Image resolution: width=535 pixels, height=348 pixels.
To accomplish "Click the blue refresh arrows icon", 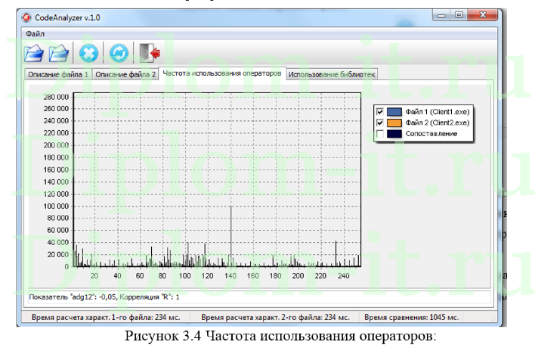I will [118, 53].
